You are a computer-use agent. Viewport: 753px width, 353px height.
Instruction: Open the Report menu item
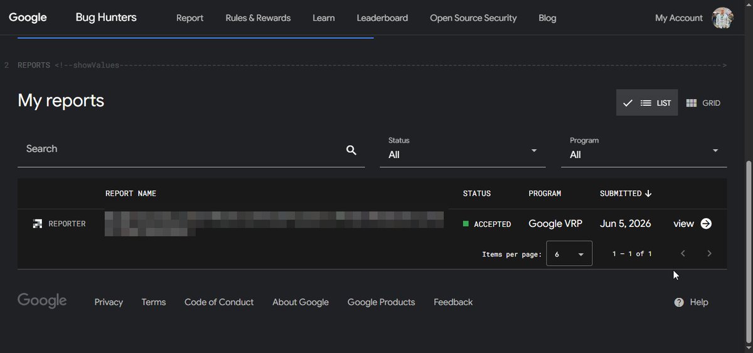(190, 18)
